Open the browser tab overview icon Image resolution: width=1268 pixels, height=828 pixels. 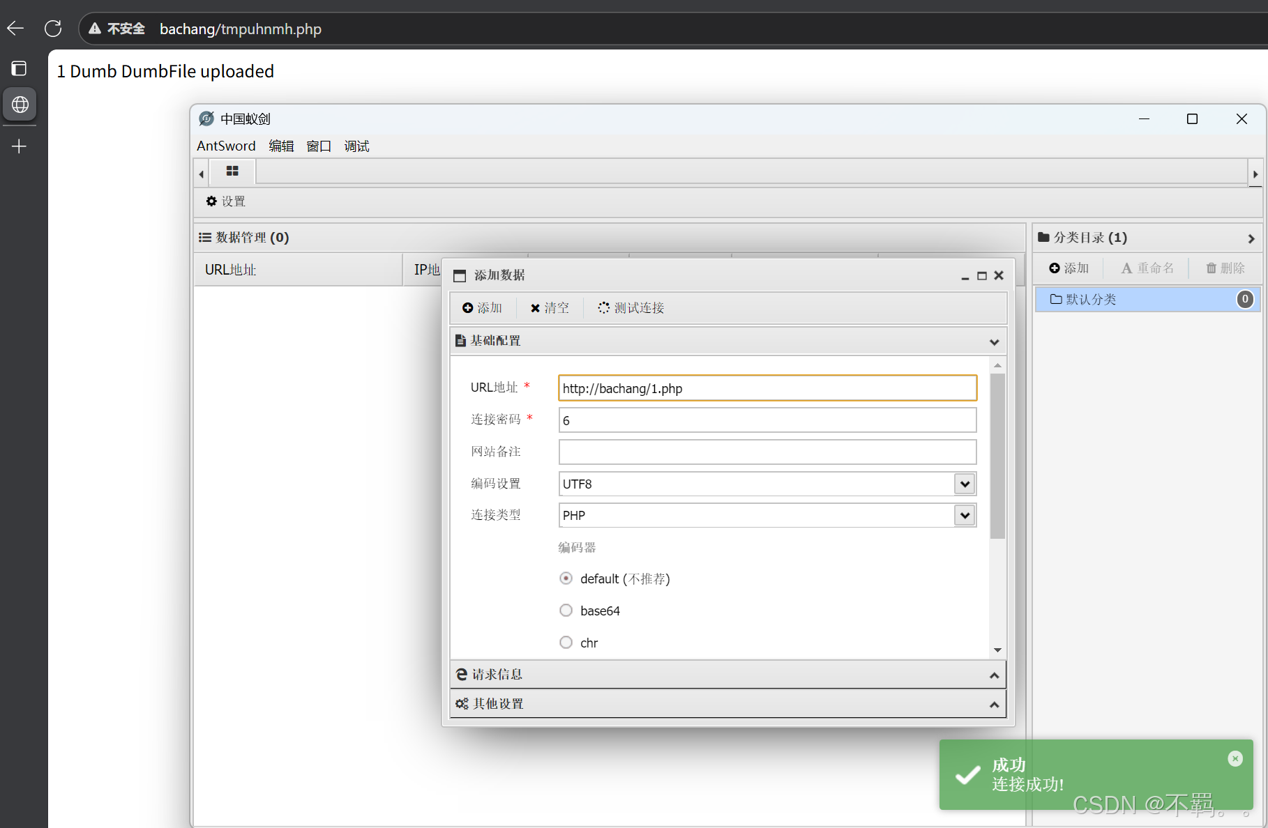click(x=19, y=68)
